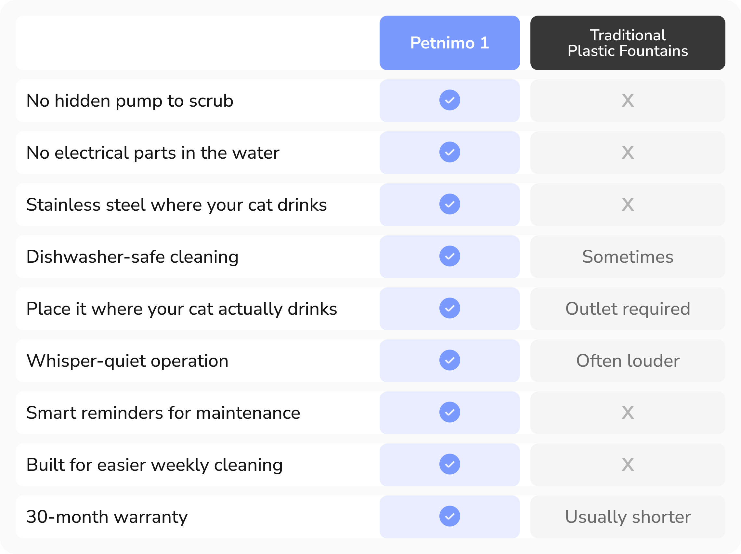This screenshot has height=554, width=741.
Task: Click the Sometimes cell text
Action: point(628,257)
